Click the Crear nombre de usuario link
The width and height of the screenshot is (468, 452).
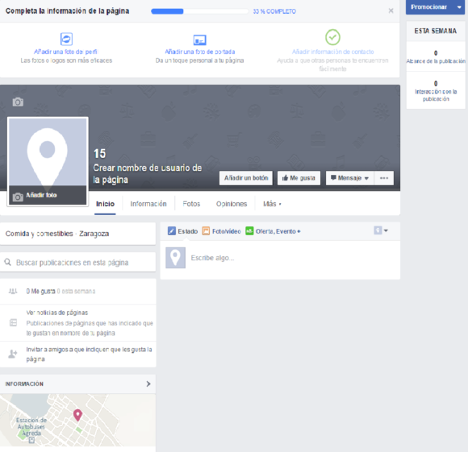click(148, 174)
